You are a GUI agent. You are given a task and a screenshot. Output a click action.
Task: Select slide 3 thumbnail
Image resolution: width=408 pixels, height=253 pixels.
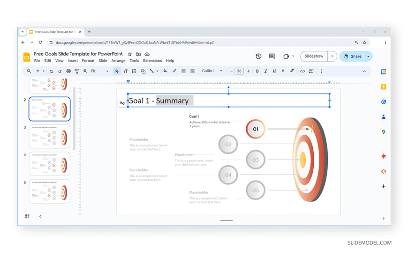pyautogui.click(x=49, y=137)
